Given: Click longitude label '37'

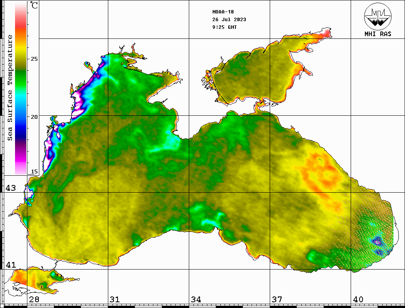Looking at the screenshot, I should [277, 300].
